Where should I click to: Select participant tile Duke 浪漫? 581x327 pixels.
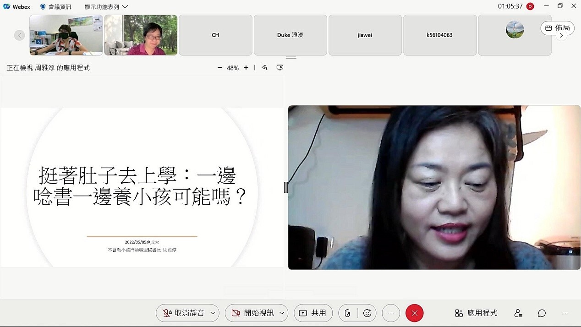pyautogui.click(x=290, y=35)
